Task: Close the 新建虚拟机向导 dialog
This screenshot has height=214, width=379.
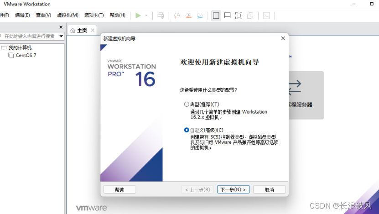Action: click(x=283, y=38)
